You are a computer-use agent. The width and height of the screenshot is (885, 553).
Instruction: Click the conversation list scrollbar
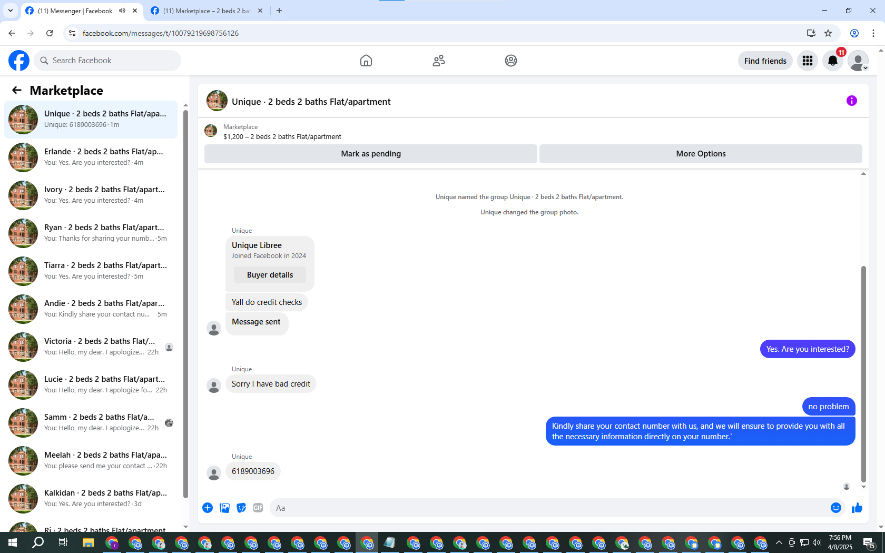click(185, 303)
